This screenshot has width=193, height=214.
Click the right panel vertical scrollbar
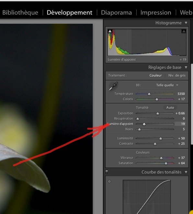pyautogui.click(x=192, y=104)
